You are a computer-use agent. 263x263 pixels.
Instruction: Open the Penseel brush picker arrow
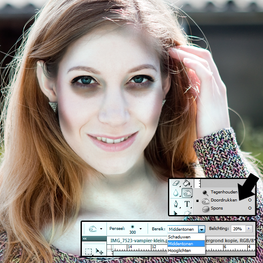(140, 229)
